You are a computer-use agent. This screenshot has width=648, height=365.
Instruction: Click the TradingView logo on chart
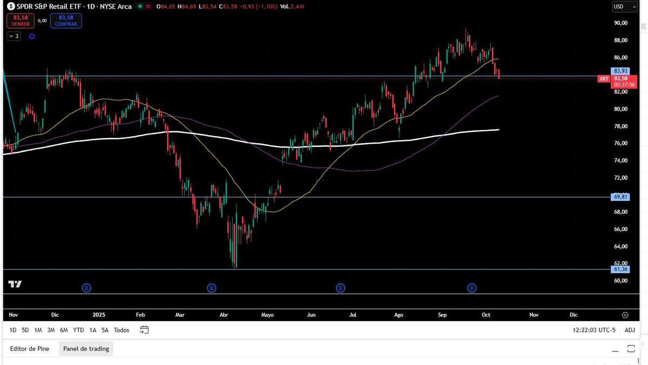coord(15,285)
